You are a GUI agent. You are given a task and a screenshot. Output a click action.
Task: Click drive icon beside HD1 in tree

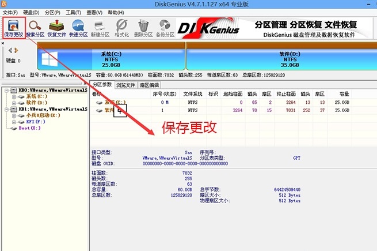[14, 109]
